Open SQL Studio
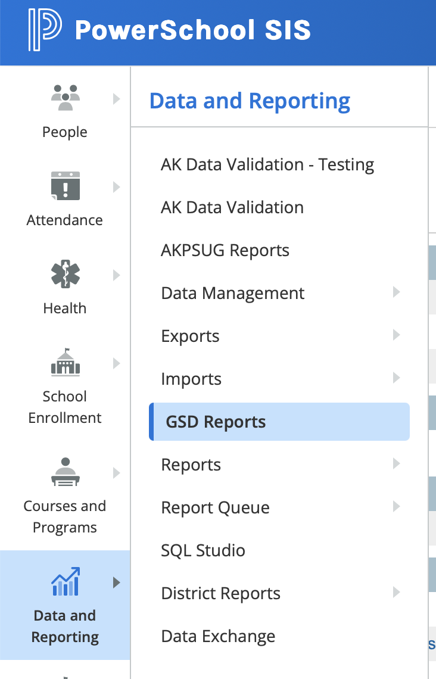The width and height of the screenshot is (436, 679). pyautogui.click(x=203, y=550)
